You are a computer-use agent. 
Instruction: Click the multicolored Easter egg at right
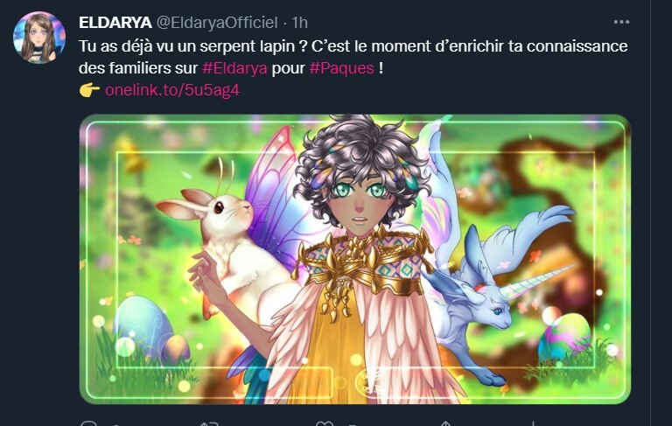(565, 337)
